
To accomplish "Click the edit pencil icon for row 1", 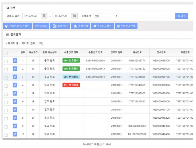I will tap(15, 60).
